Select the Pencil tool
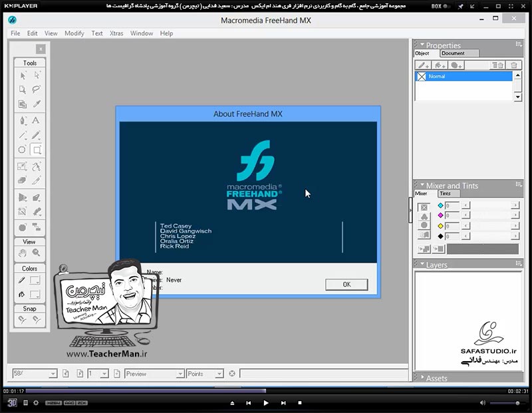This screenshot has width=532, height=413. pos(37,135)
